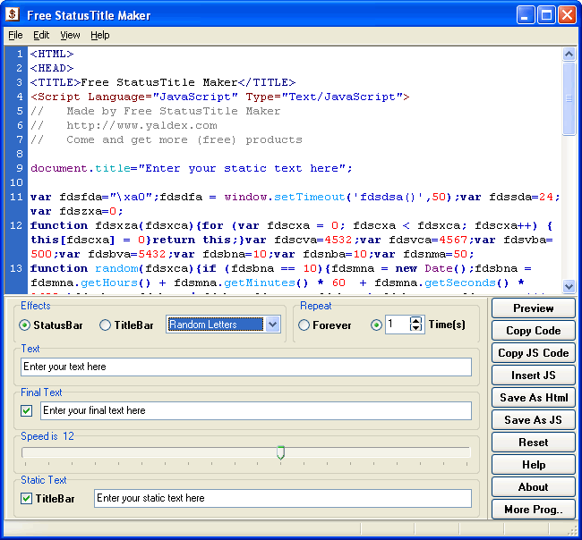
Task: Expand the Random Letters effect dropdown
Action: (273, 325)
